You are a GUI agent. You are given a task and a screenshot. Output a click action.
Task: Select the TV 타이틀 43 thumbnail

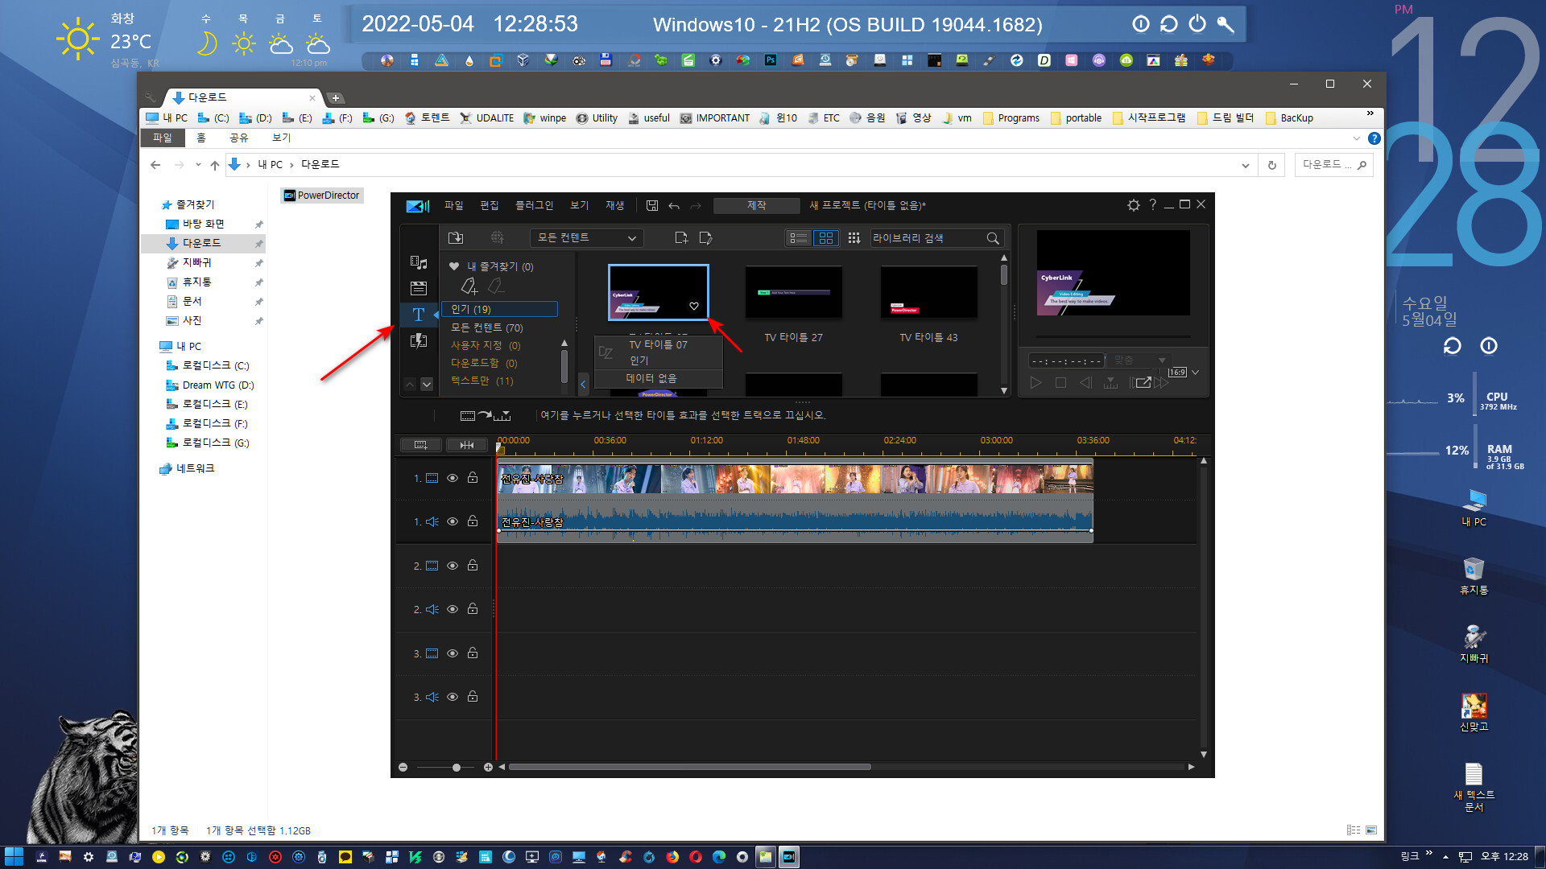click(929, 293)
